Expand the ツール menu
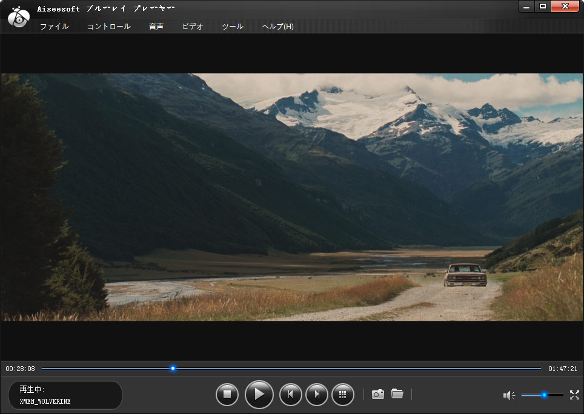 pos(233,27)
